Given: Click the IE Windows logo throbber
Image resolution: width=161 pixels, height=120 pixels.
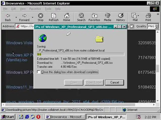Looking at the screenshot, I should click(x=155, y=9).
